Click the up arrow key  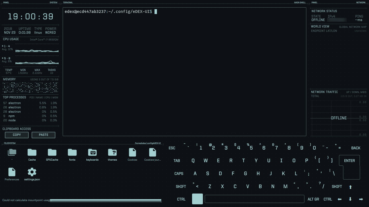(351, 187)
